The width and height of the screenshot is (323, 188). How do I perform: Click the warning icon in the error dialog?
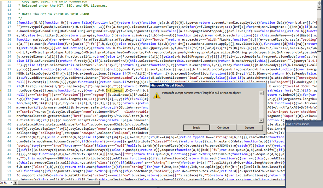coord(156,95)
